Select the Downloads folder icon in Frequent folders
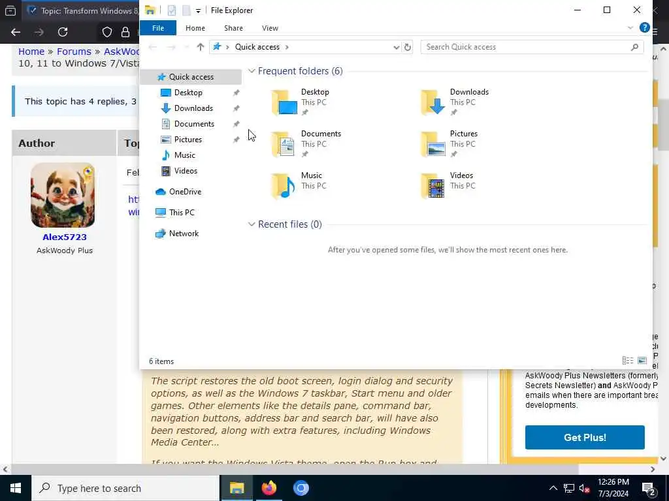This screenshot has height=501, width=669. (433, 102)
